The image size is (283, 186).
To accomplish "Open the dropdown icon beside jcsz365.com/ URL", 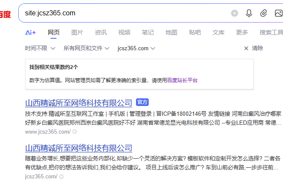I will (61, 177).
